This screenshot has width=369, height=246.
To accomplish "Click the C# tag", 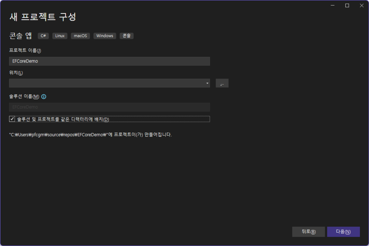I will point(43,36).
